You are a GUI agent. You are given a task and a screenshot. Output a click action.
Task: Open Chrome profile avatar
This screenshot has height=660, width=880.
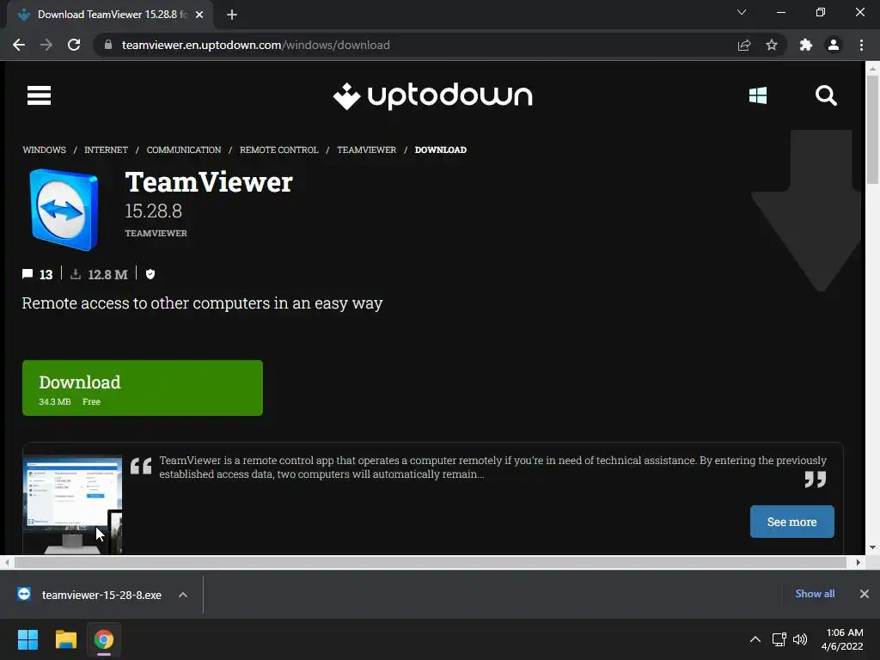pyautogui.click(x=834, y=45)
